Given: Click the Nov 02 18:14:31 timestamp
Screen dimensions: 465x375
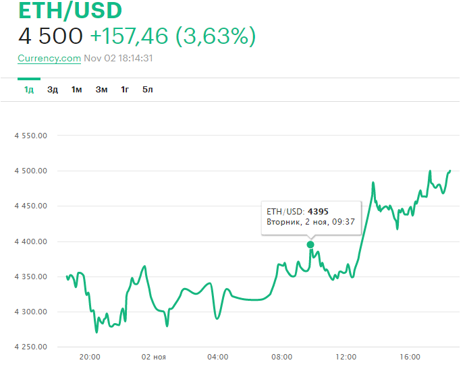Looking at the screenshot, I should (119, 58).
